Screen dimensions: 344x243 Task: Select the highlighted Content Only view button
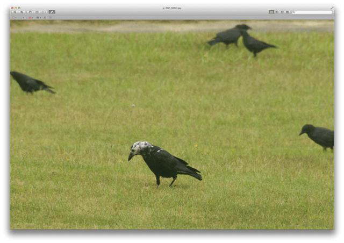point(271,12)
